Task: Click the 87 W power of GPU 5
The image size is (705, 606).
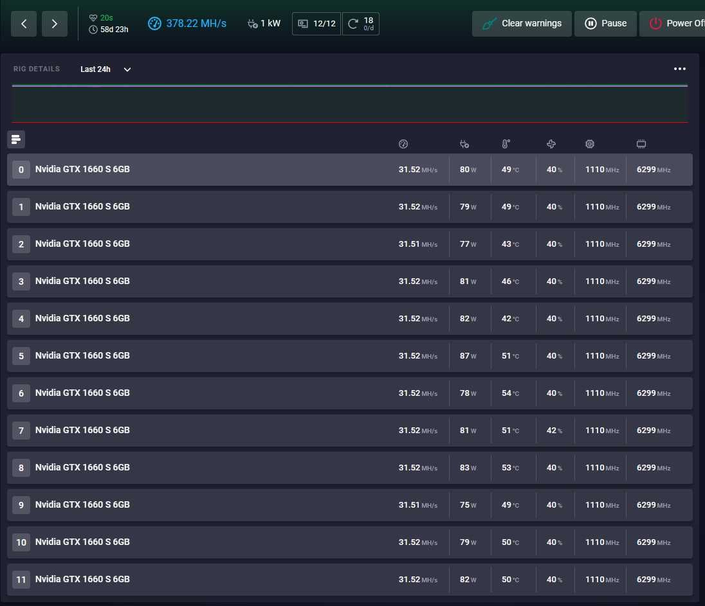Action: (468, 356)
